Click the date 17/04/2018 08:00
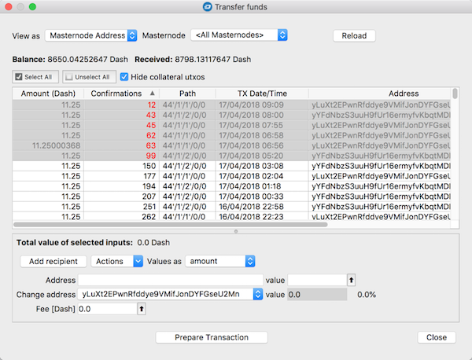The width and height of the screenshot is (472, 360). [251, 116]
